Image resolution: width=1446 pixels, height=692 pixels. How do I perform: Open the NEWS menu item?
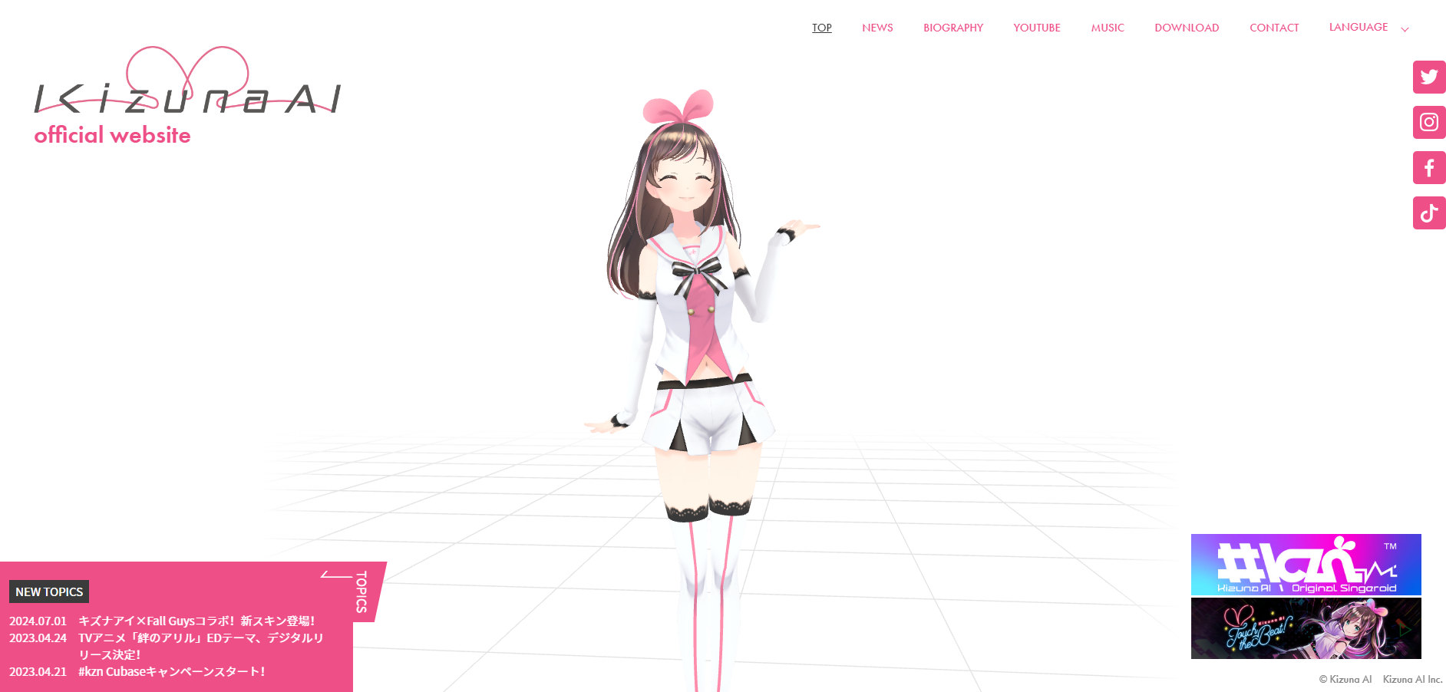[x=877, y=28]
